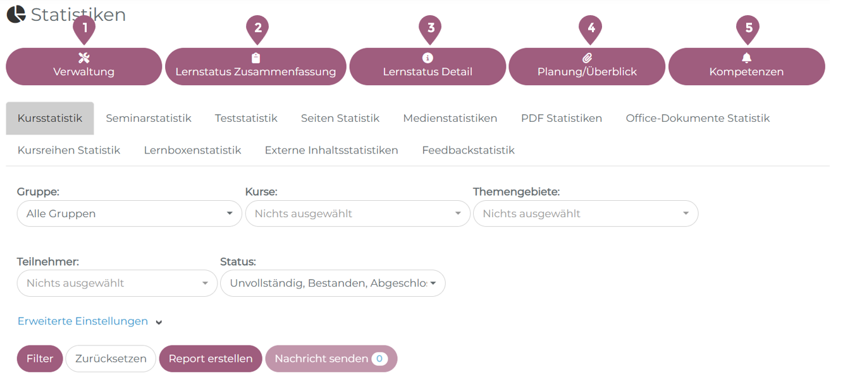Click the number 4 pin marker
This screenshot has height=382, width=843.
[x=591, y=28]
